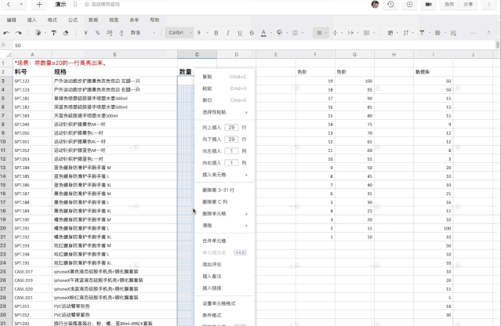Click the text wrap icon
Image resolution: width=501 pixels, height=326 pixels.
click(x=350, y=33)
